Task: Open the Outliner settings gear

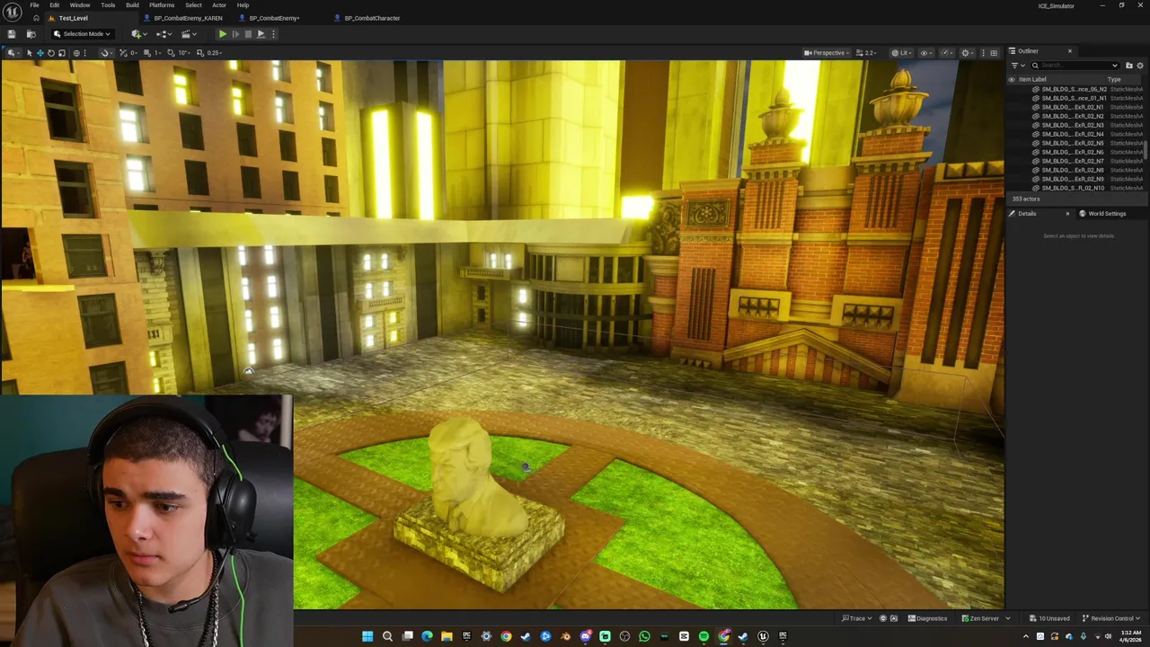Action: tap(1140, 66)
